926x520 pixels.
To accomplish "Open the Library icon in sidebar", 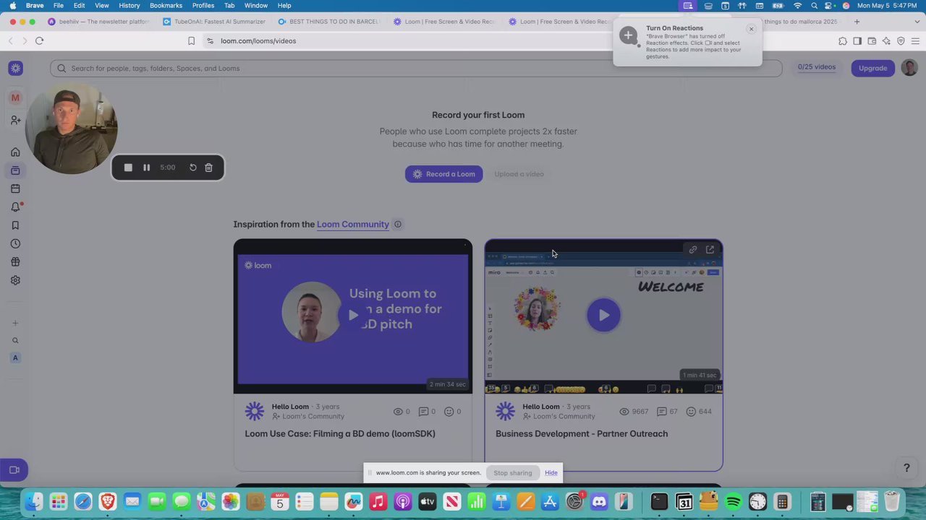I will point(15,170).
